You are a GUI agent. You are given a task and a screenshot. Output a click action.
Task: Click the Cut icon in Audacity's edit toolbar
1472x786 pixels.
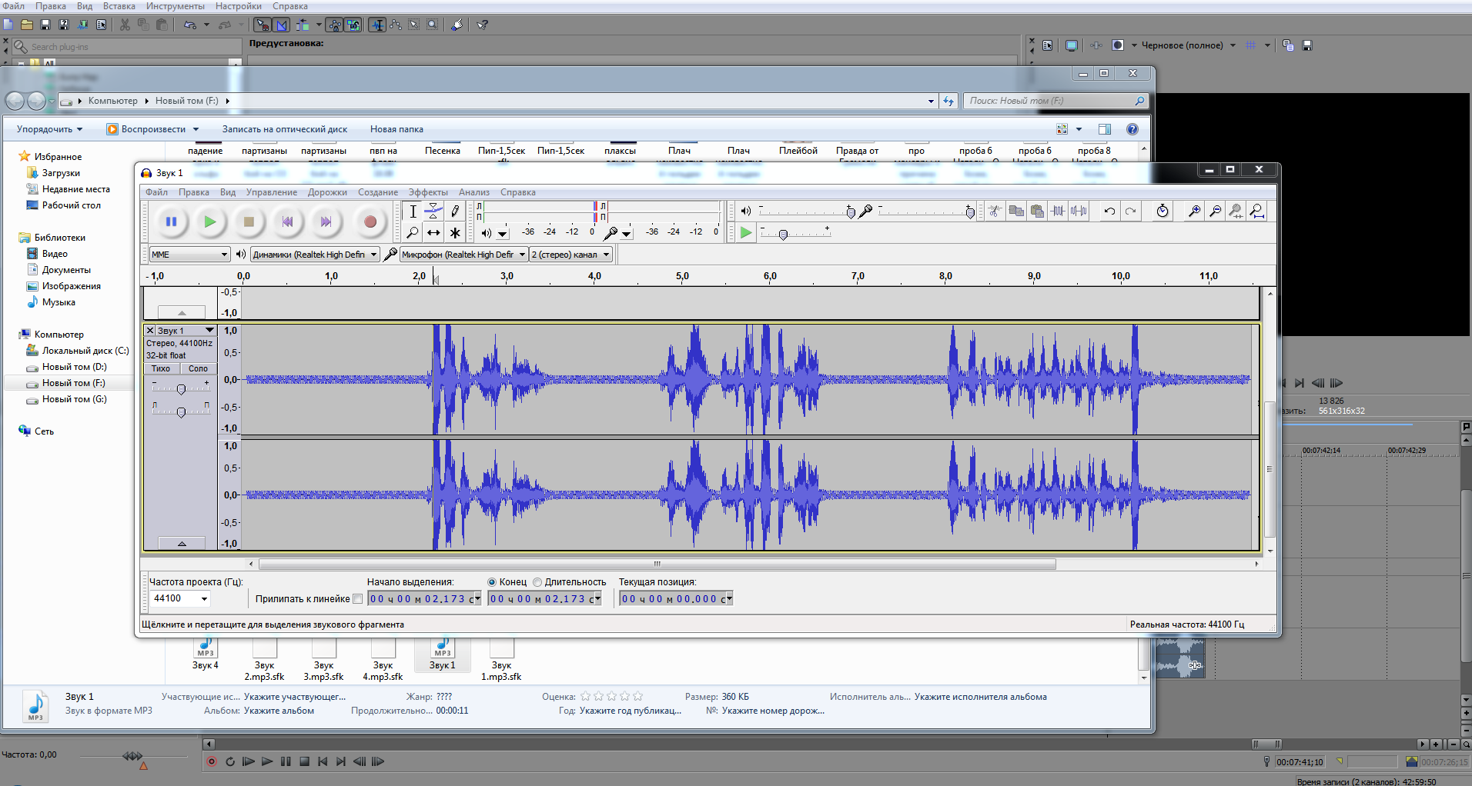click(x=995, y=211)
